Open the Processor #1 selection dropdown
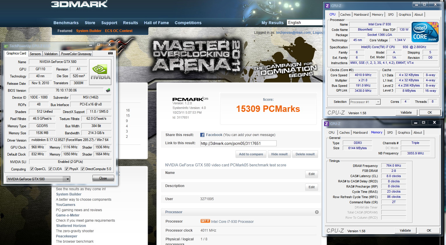The height and width of the screenshot is (245, 446). [x=365, y=102]
